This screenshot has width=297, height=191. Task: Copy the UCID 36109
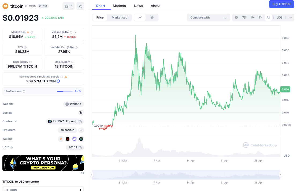pos(80,148)
